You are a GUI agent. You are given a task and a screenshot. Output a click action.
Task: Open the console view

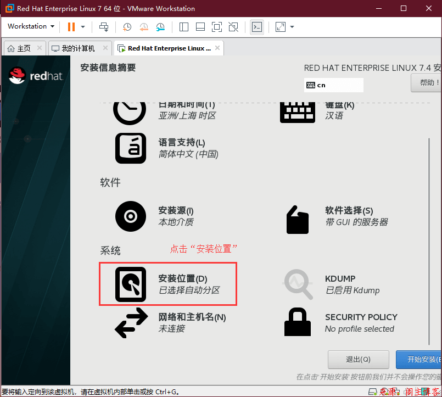(257, 27)
